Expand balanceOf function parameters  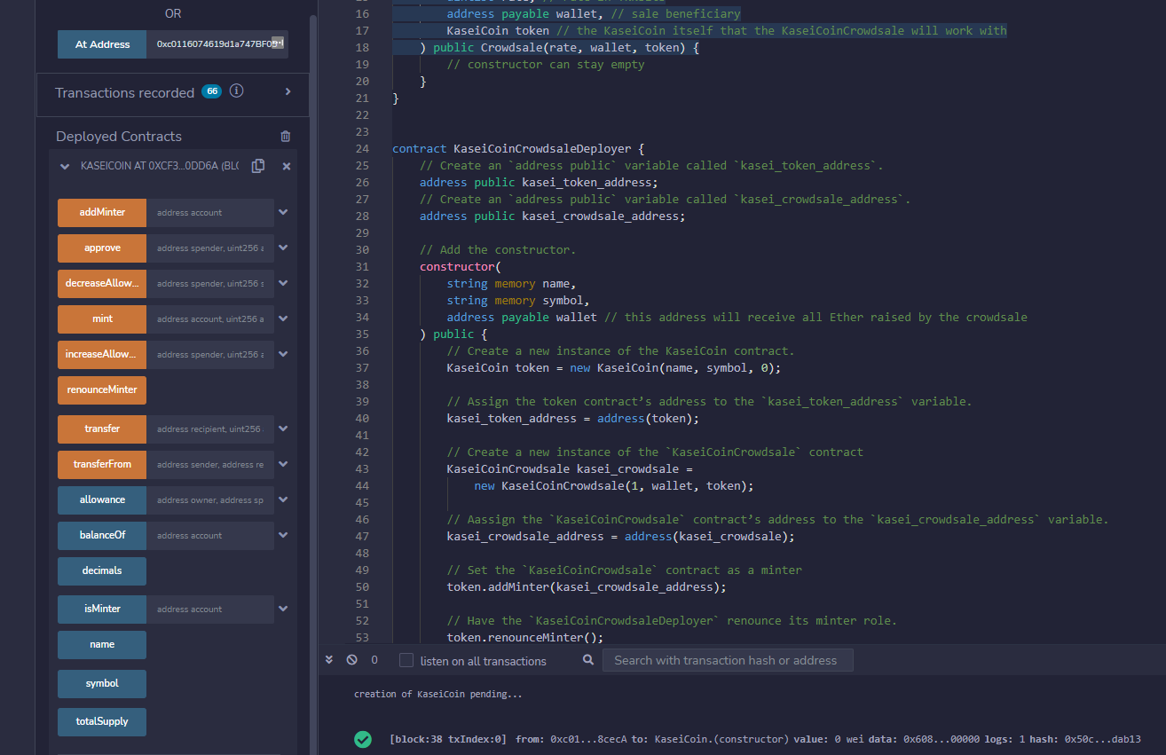283,535
